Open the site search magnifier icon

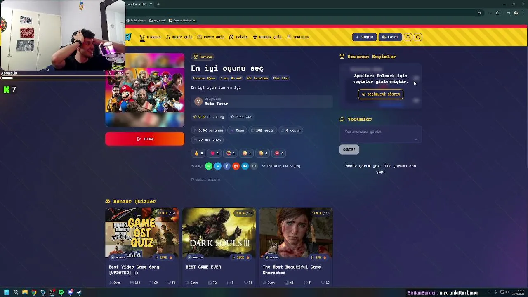pyautogui.click(x=418, y=37)
